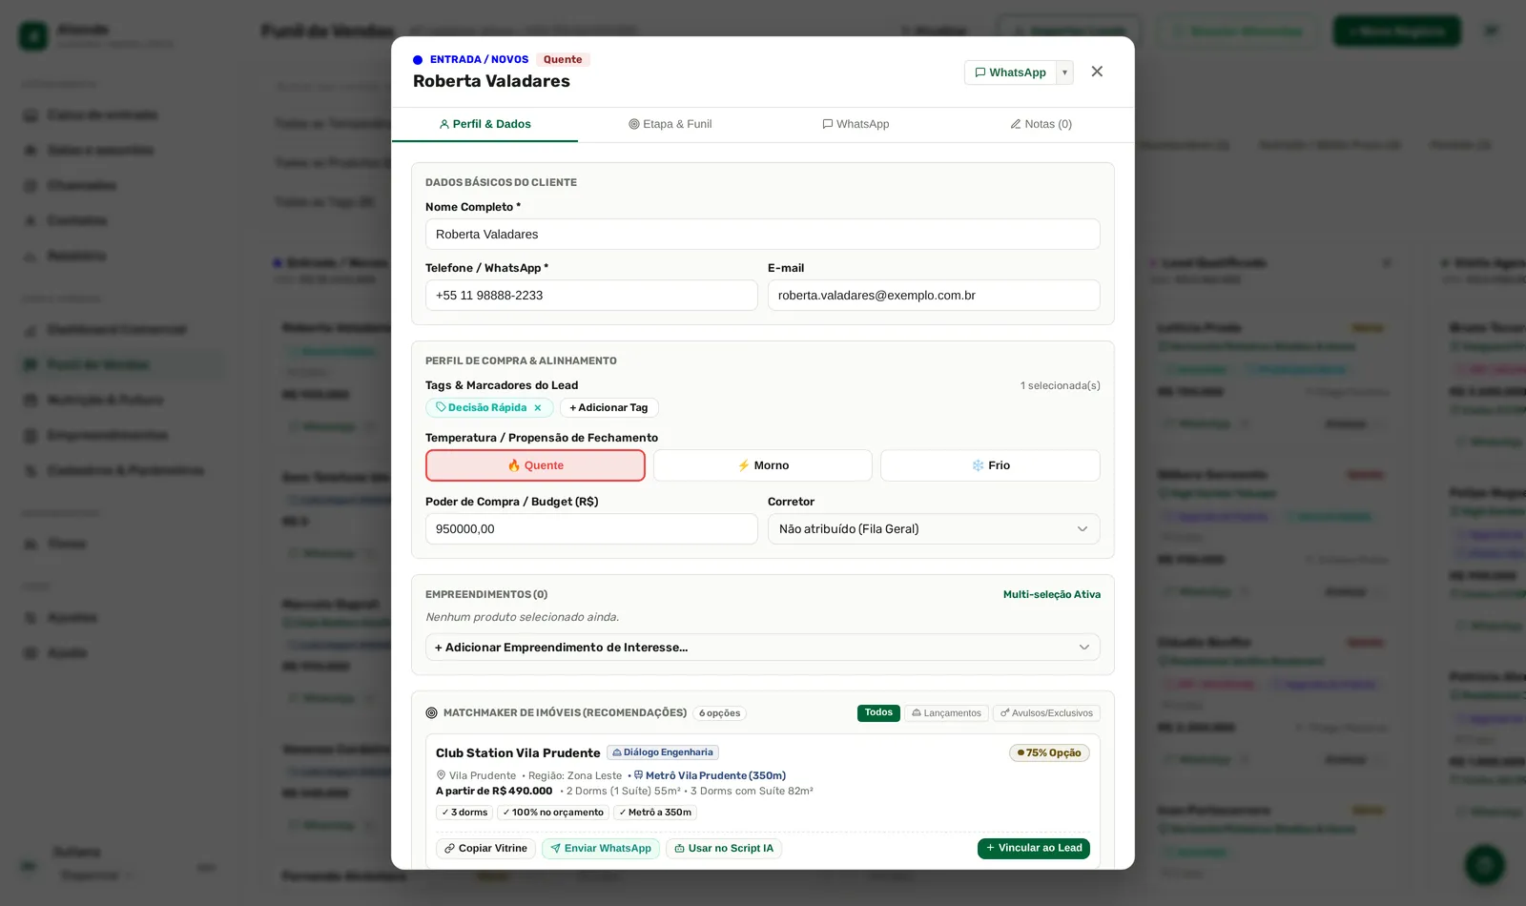1526x906 pixels.
Task: Click the Metrô Vila Prudente (350m) link
Action: [710, 776]
